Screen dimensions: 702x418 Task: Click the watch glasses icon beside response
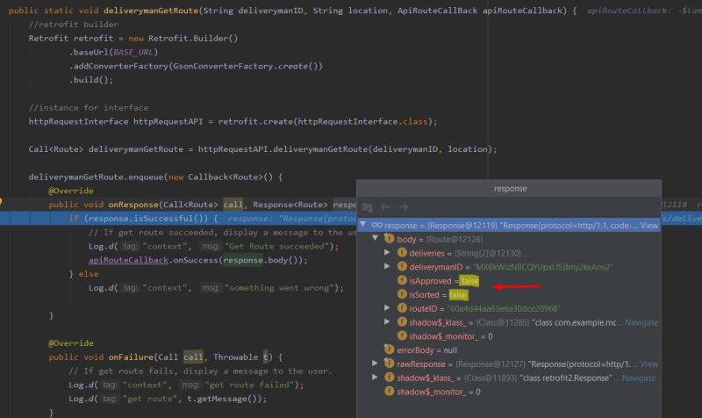377,225
